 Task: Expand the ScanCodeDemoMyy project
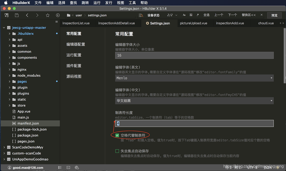[x=4, y=147]
